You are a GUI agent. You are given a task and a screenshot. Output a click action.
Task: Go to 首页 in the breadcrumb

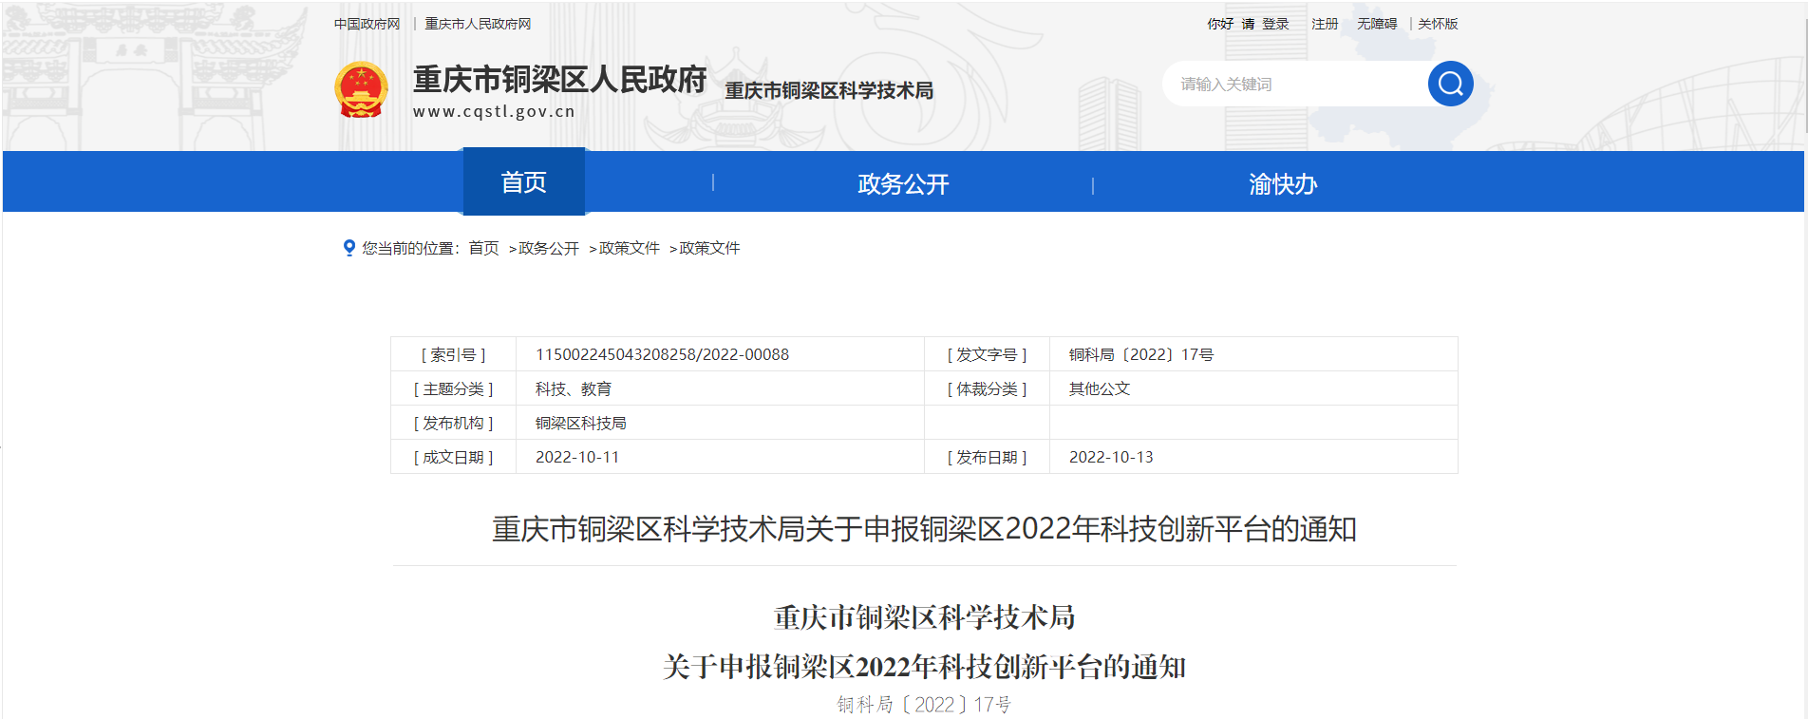click(483, 248)
